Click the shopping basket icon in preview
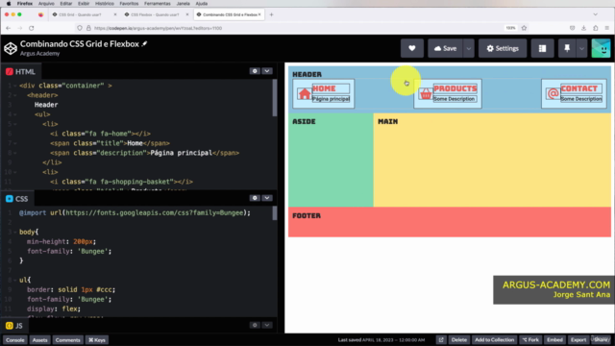The height and width of the screenshot is (346, 615). pos(426,94)
